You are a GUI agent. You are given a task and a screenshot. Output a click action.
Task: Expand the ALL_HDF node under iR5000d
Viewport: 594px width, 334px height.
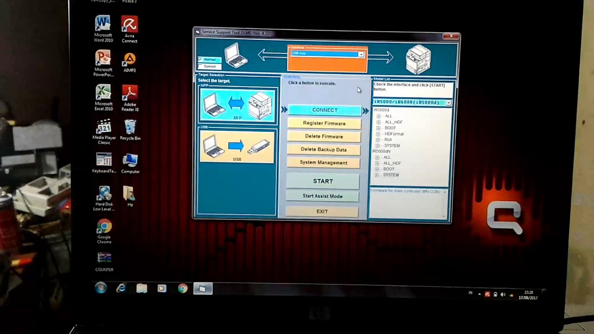point(379,122)
